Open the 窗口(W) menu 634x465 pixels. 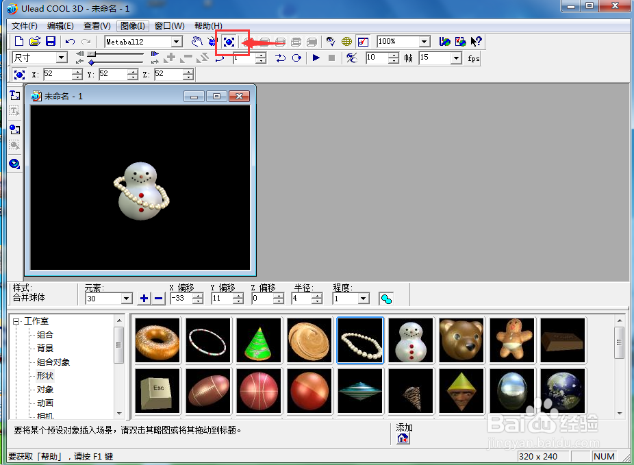pyautogui.click(x=169, y=26)
